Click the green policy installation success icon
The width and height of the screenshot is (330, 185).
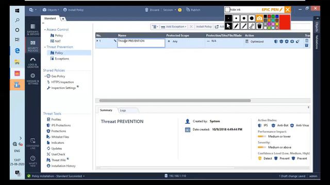[x=29, y=176]
